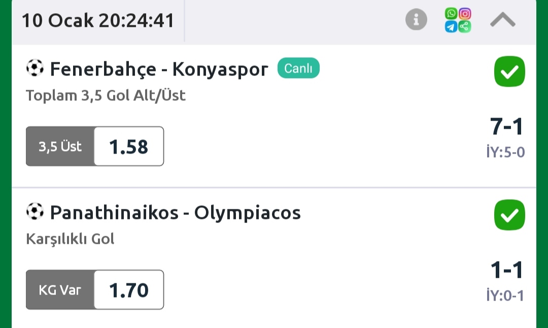This screenshot has width=548, height=328.
Task: Click the soccer ball icon beside Panathinaikos
Action: [35, 212]
